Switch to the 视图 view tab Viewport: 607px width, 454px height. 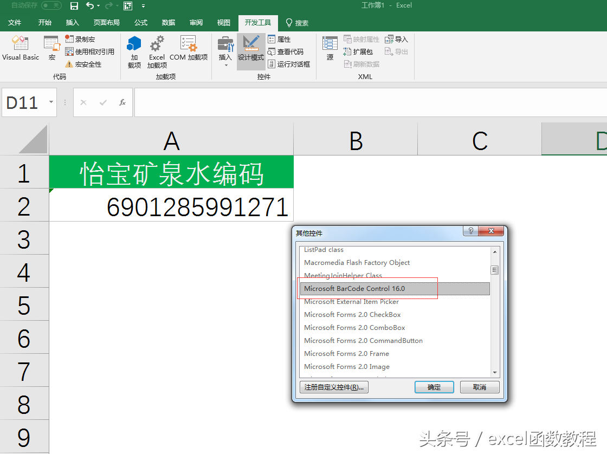pos(223,22)
